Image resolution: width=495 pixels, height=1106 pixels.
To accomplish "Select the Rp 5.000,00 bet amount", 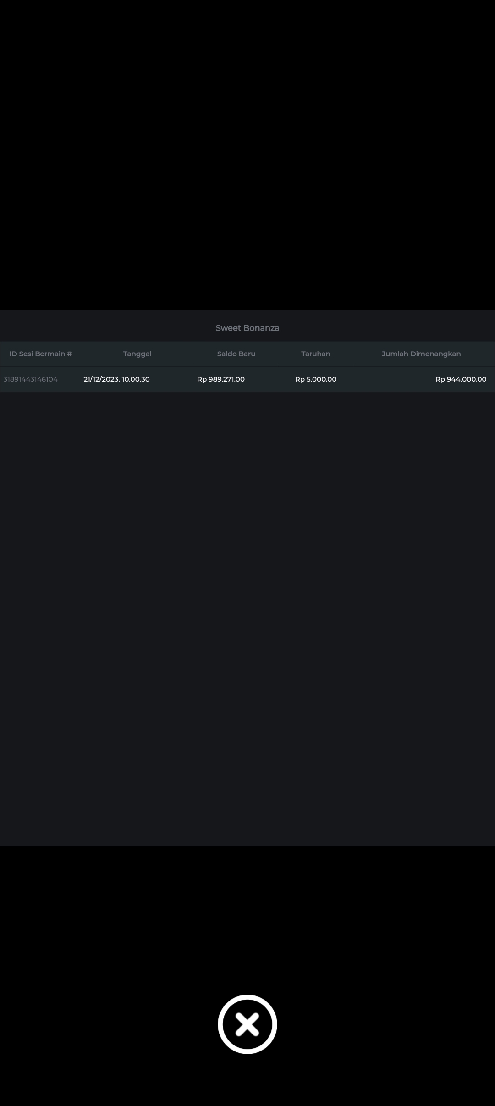I will [x=315, y=379].
